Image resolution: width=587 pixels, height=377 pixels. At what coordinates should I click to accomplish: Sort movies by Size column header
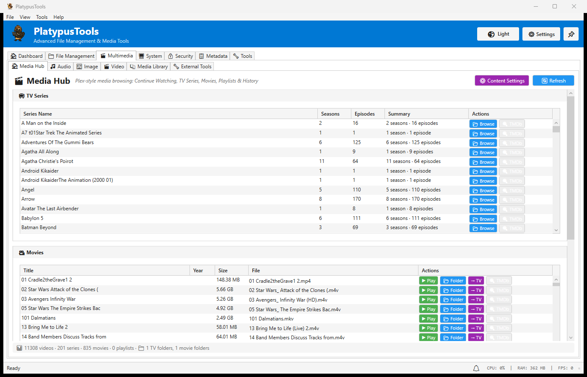223,271
